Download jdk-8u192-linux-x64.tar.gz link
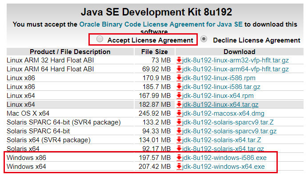308x179 pixels. point(220,105)
